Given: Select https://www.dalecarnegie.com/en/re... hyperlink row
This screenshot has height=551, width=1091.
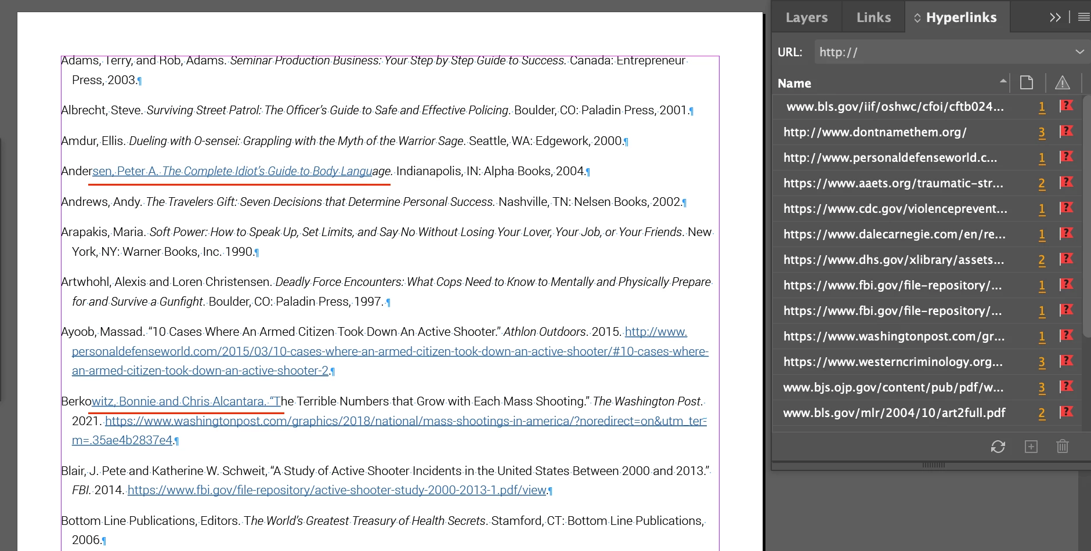Looking at the screenshot, I should point(927,234).
